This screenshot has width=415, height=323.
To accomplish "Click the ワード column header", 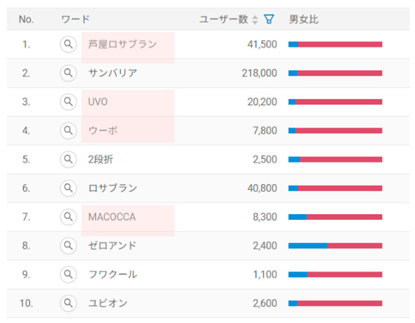I will pos(75,20).
